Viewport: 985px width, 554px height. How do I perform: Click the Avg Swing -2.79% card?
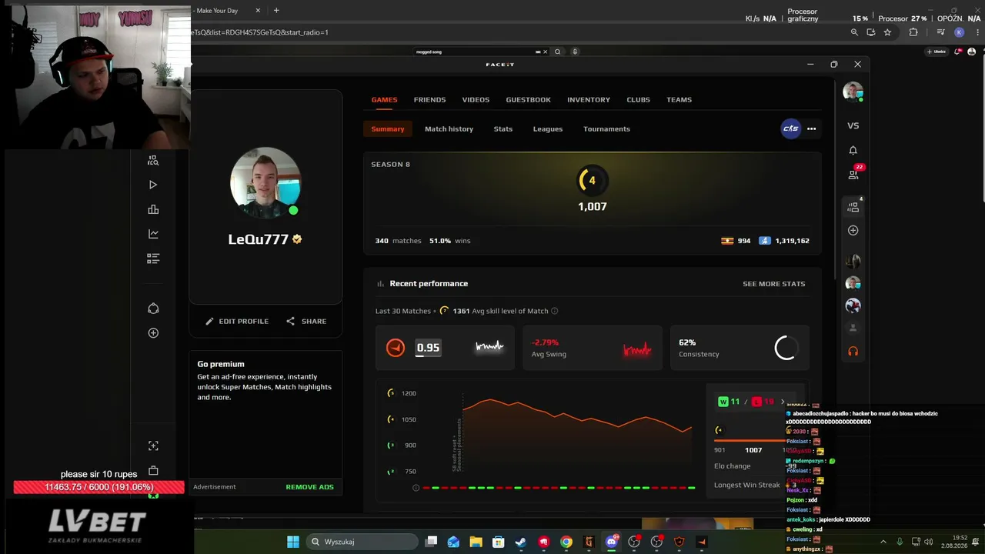pyautogui.click(x=592, y=348)
